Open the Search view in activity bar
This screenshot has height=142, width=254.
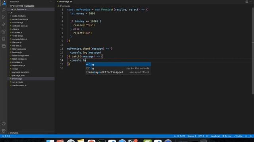pyautogui.click(x=4, y=10)
